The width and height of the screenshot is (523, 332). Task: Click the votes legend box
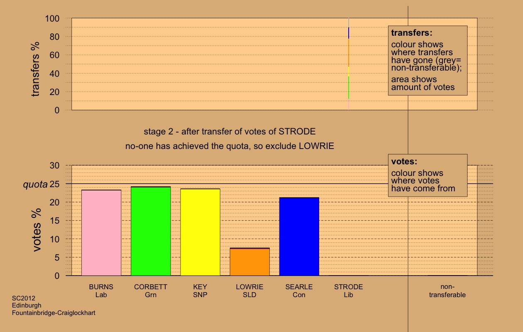[x=428, y=176]
